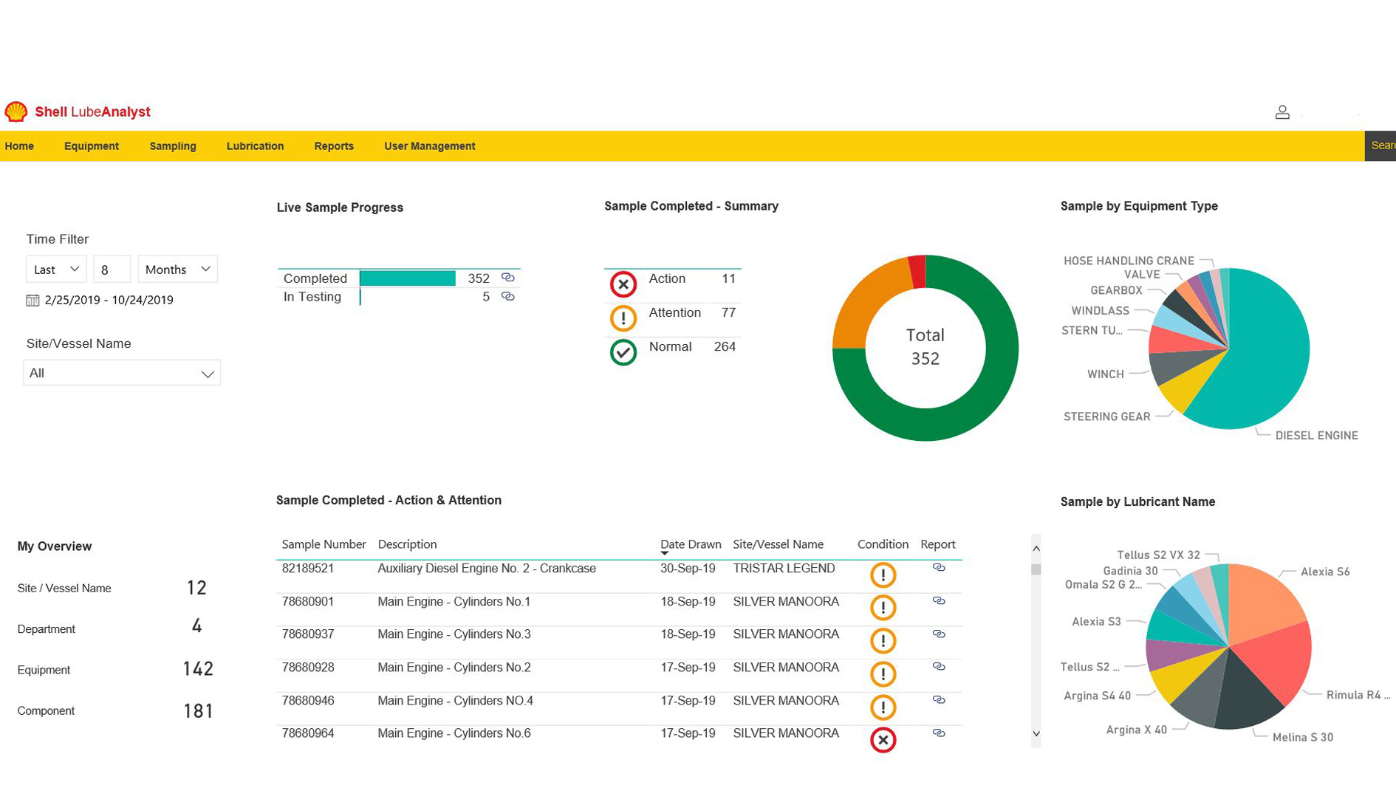Open the Lubrication menu
The width and height of the screenshot is (1396, 785).
pyautogui.click(x=255, y=146)
